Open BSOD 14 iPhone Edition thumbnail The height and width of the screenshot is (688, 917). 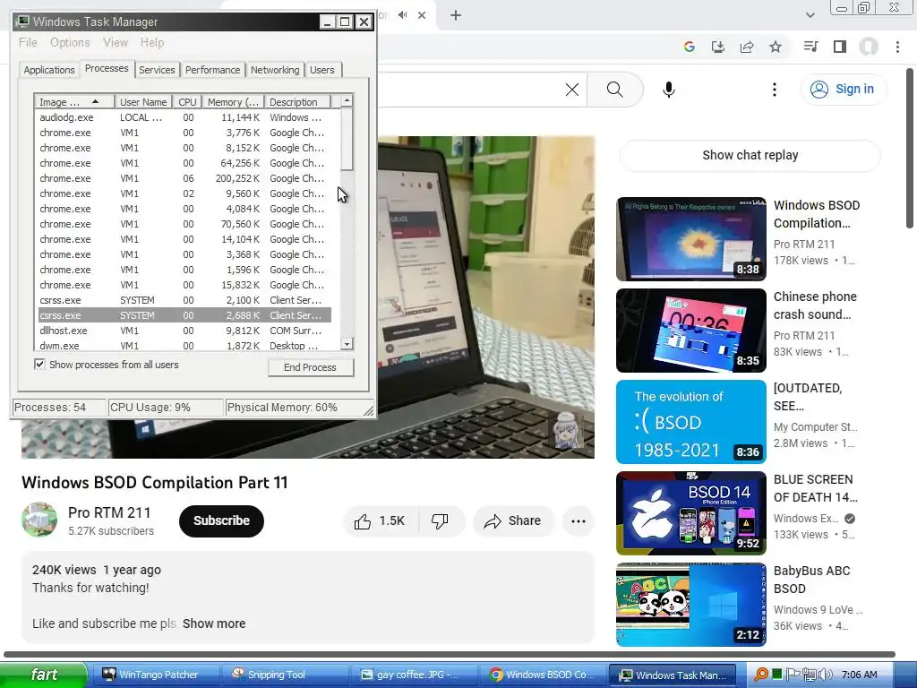tap(691, 513)
